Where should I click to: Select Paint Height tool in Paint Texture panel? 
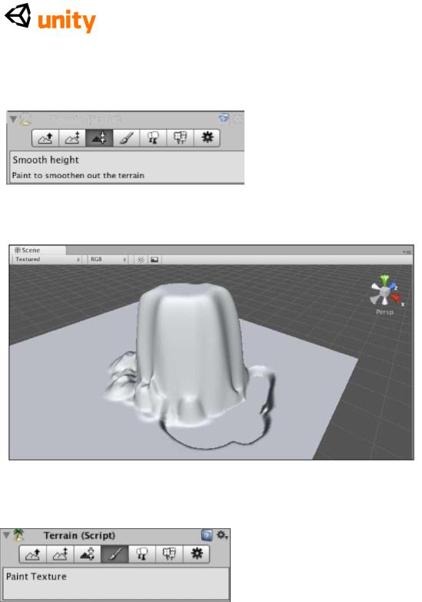point(60,554)
